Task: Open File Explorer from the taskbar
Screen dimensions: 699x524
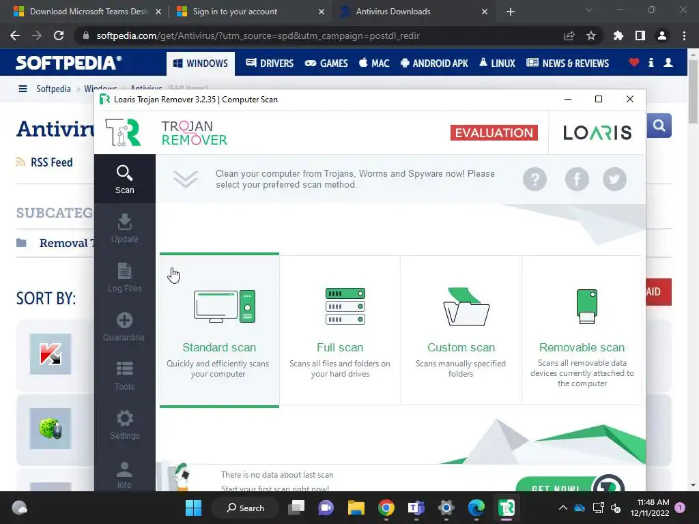Action: [356, 508]
